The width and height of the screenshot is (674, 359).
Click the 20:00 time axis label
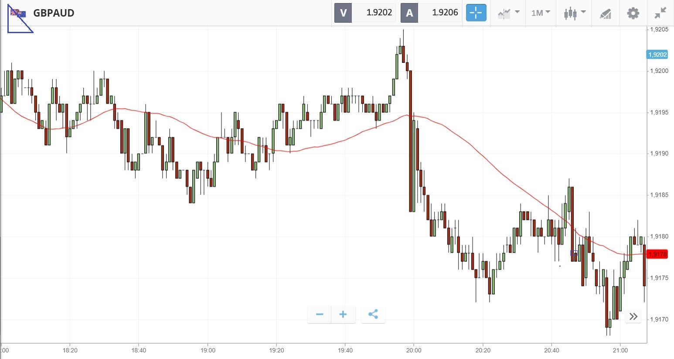click(414, 350)
